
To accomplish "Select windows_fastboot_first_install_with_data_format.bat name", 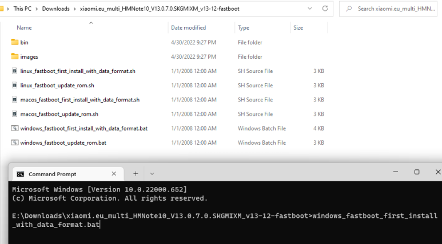I will (x=83, y=128).
